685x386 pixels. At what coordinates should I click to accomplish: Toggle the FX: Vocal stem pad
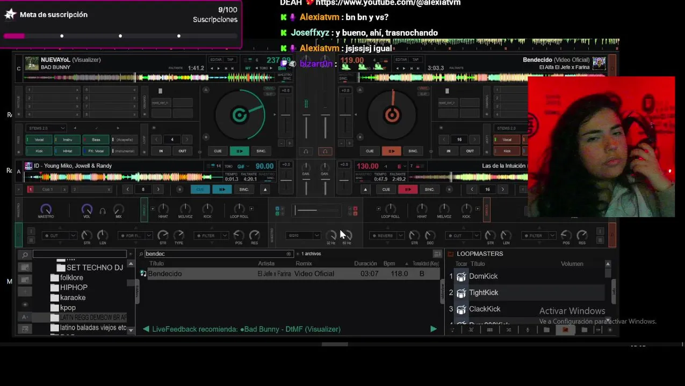click(x=96, y=151)
